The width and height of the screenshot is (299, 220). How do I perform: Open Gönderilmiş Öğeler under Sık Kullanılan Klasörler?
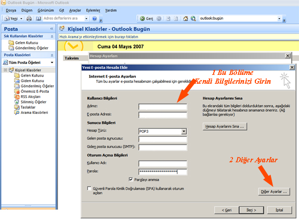tap(29, 48)
